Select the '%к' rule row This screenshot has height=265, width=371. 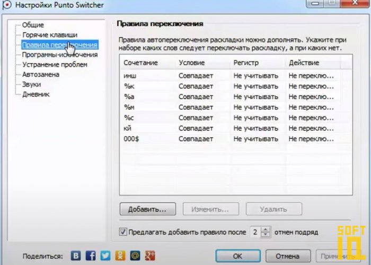pos(236,86)
